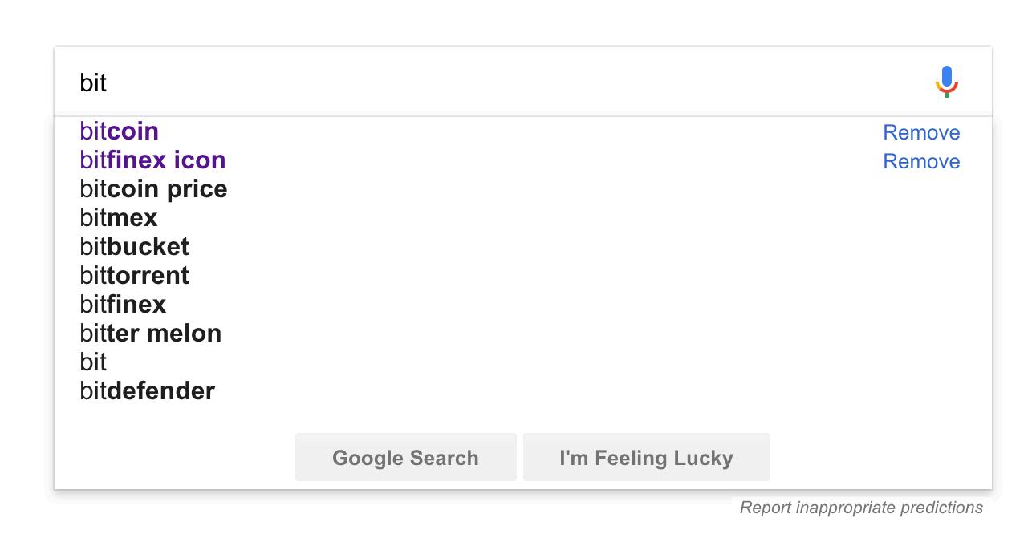This screenshot has height=550, width=1032.
Task: Click the Google Search button
Action: (406, 458)
